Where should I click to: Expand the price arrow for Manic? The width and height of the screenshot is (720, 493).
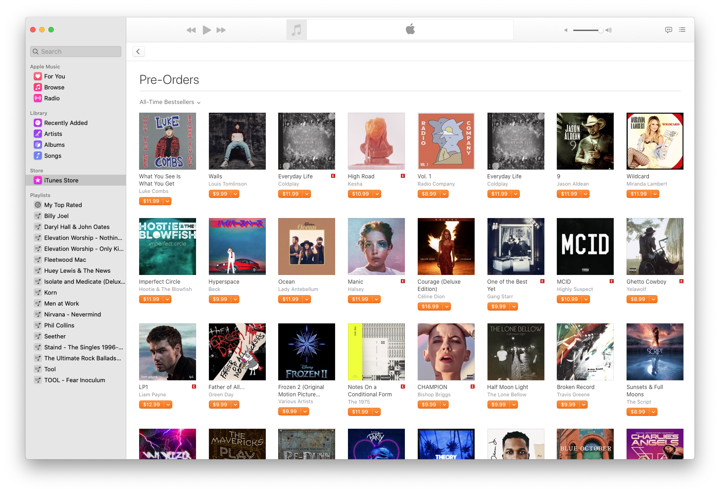point(376,300)
